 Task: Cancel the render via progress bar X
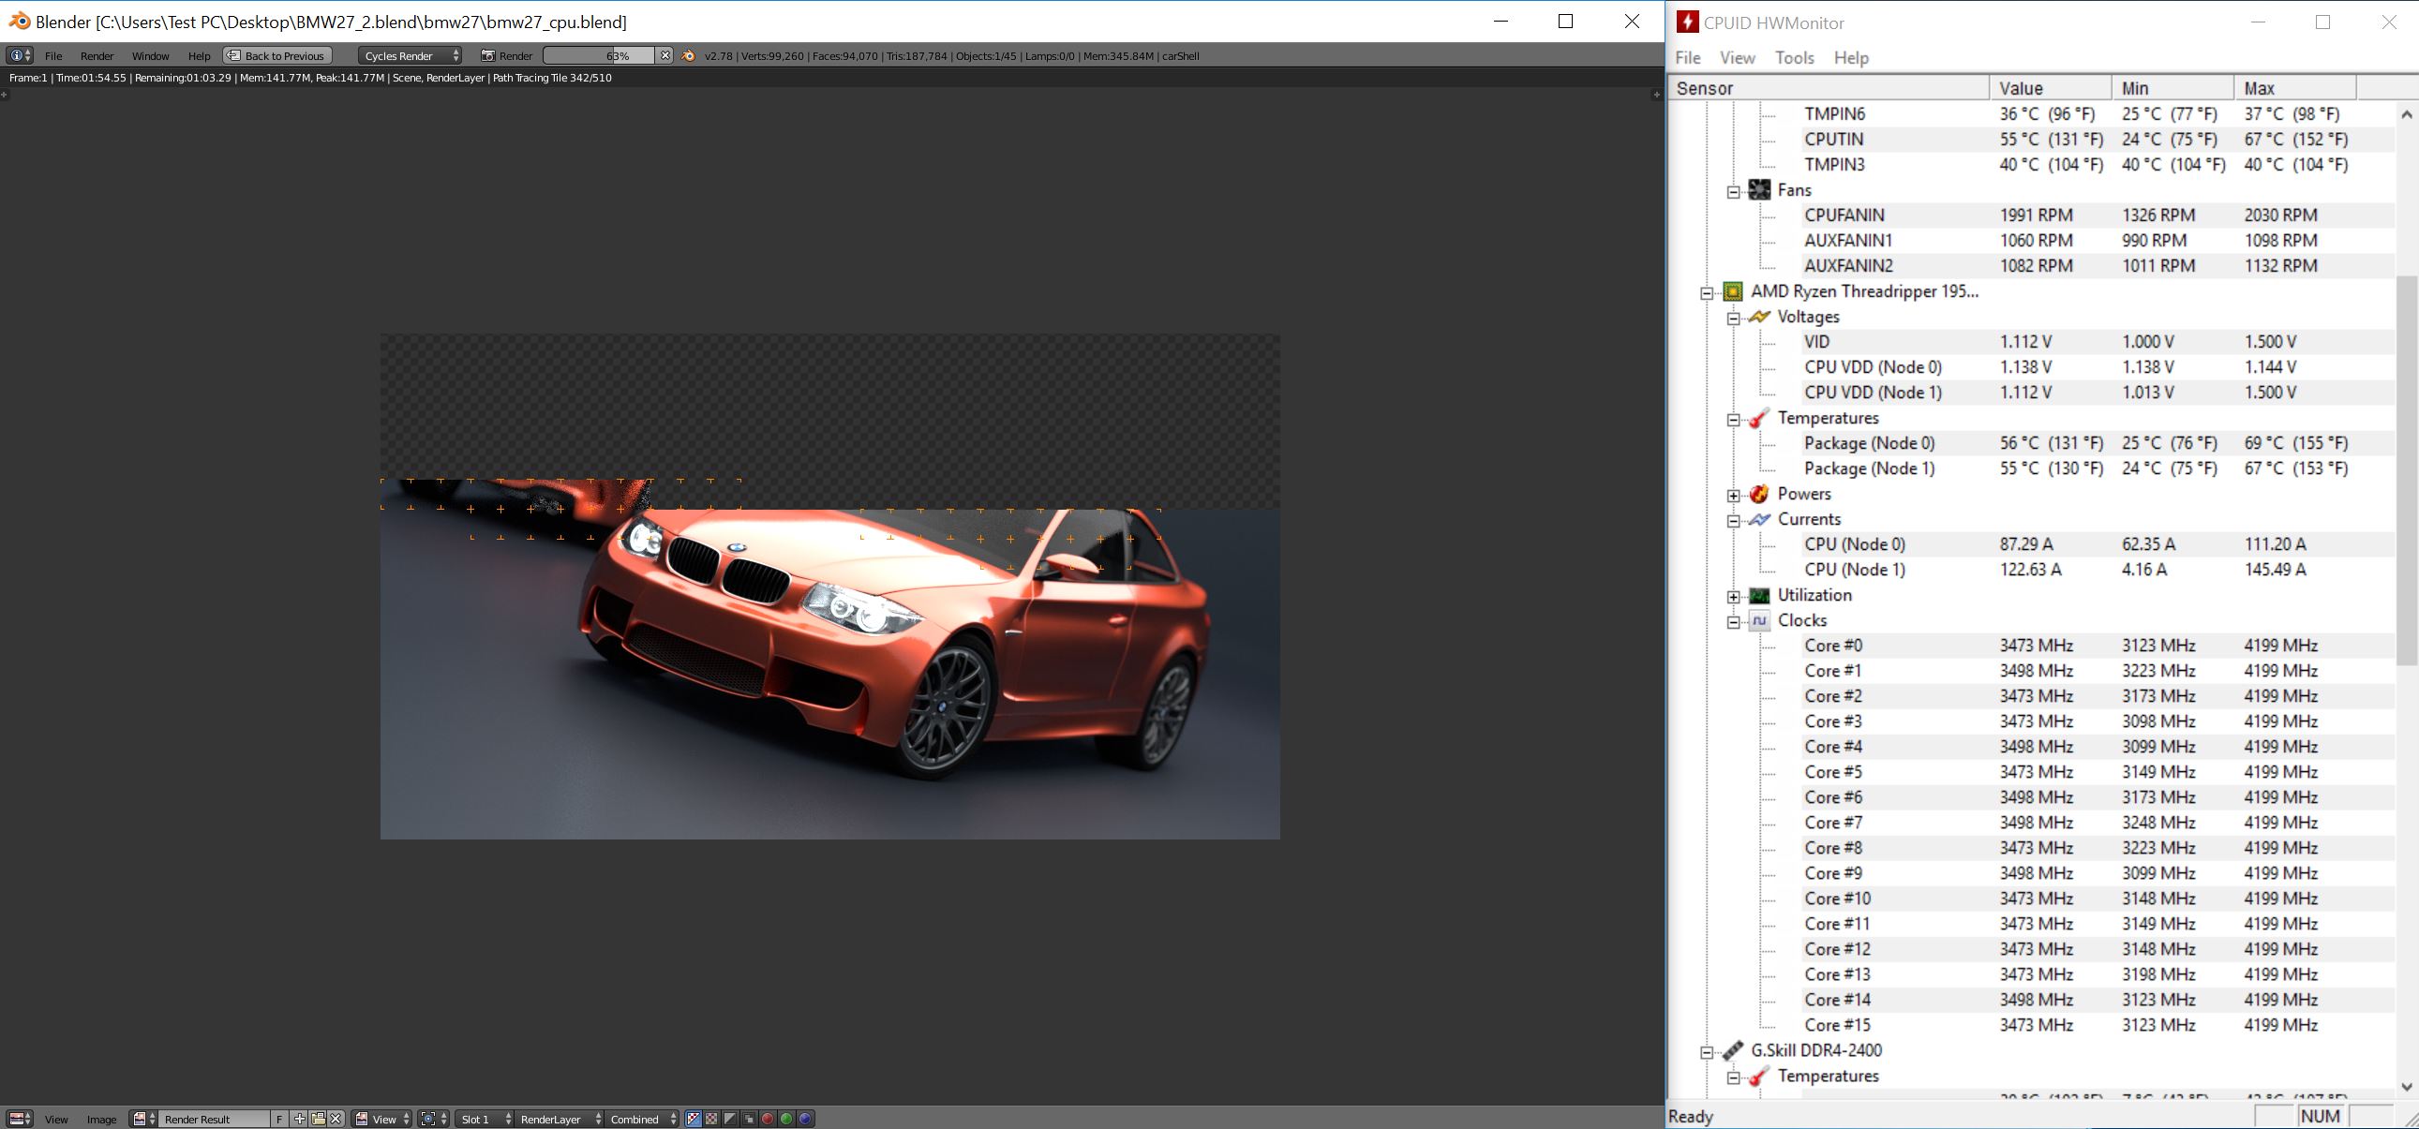(664, 55)
